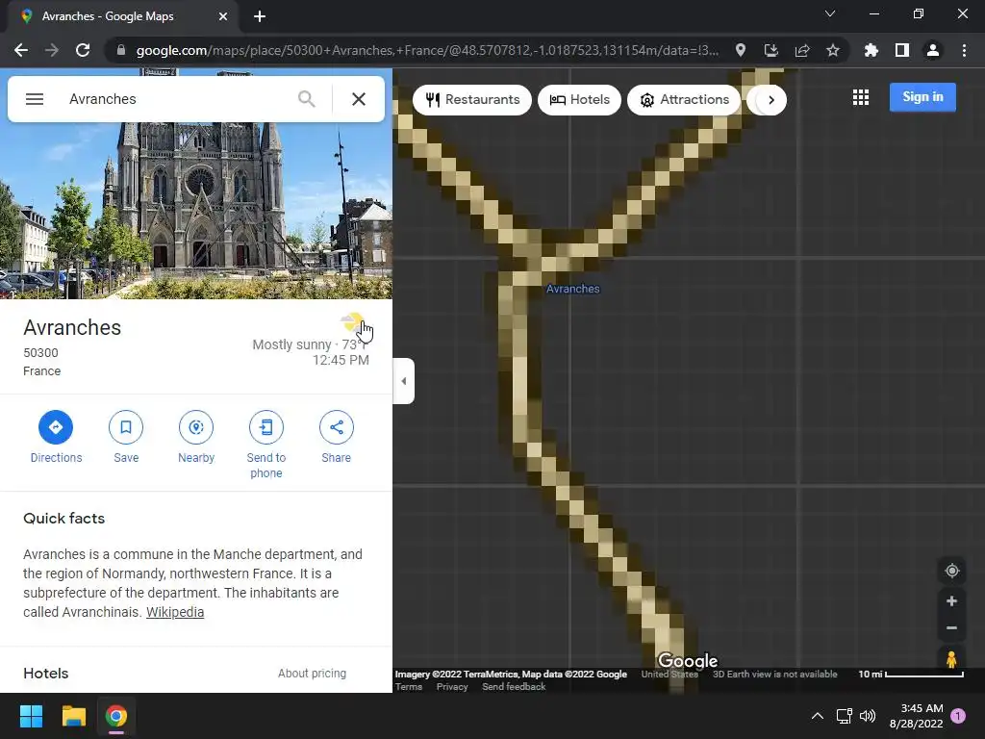Open Chrome profile icon

point(933,50)
